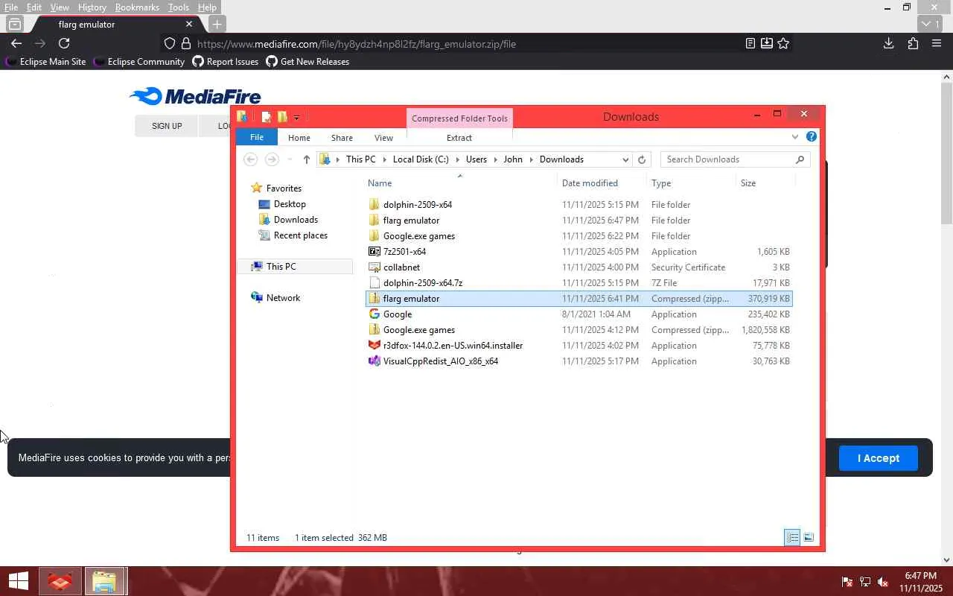
Task: Open the browser Downloads panel arrow
Action: click(x=888, y=43)
